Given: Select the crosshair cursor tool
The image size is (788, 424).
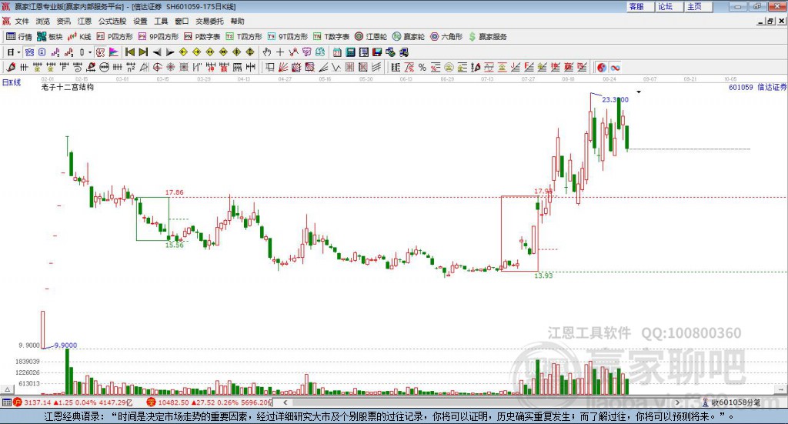Looking at the screenshot, I should click(280, 52).
